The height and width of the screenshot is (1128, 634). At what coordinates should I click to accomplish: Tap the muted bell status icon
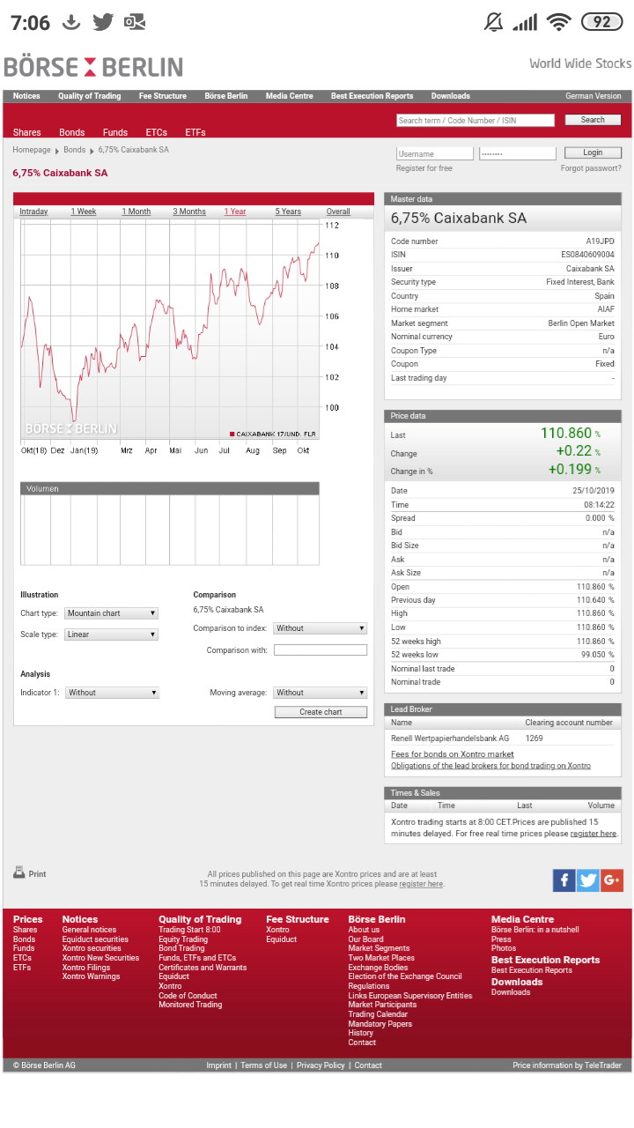pos(493,22)
